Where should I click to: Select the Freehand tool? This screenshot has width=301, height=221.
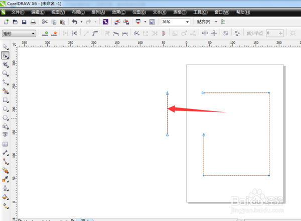point(6,82)
